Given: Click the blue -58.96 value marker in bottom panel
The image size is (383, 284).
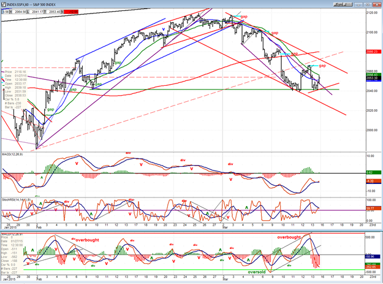Looking at the screenshot, I should pos(373,256).
